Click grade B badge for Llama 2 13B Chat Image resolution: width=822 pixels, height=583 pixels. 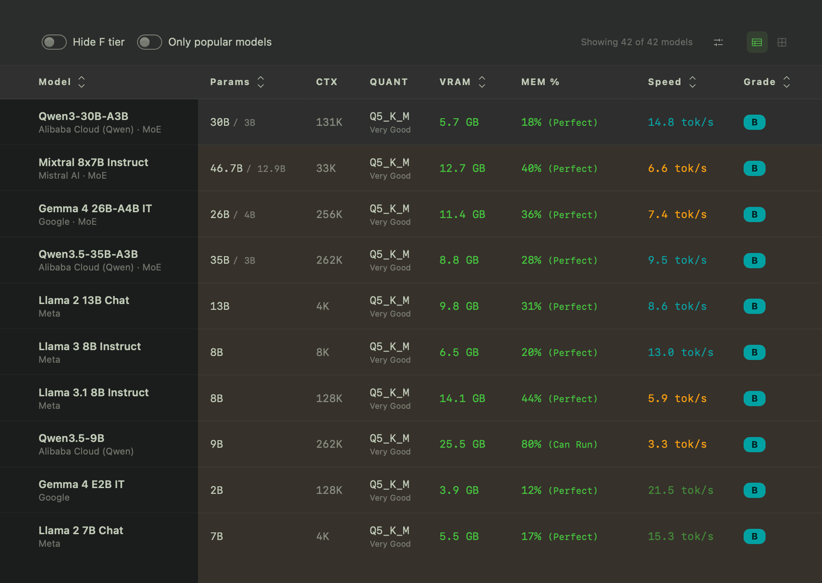(754, 306)
